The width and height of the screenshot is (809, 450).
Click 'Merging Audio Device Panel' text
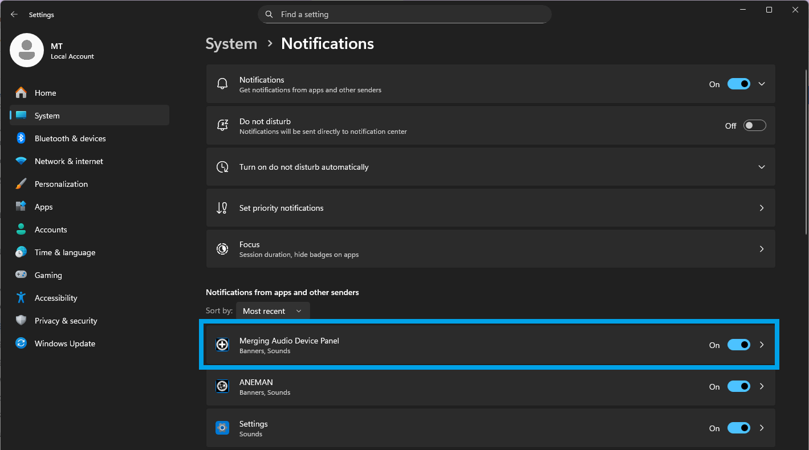click(289, 341)
